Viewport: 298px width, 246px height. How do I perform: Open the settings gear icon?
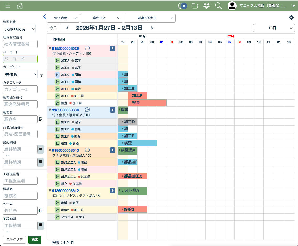coord(291,18)
